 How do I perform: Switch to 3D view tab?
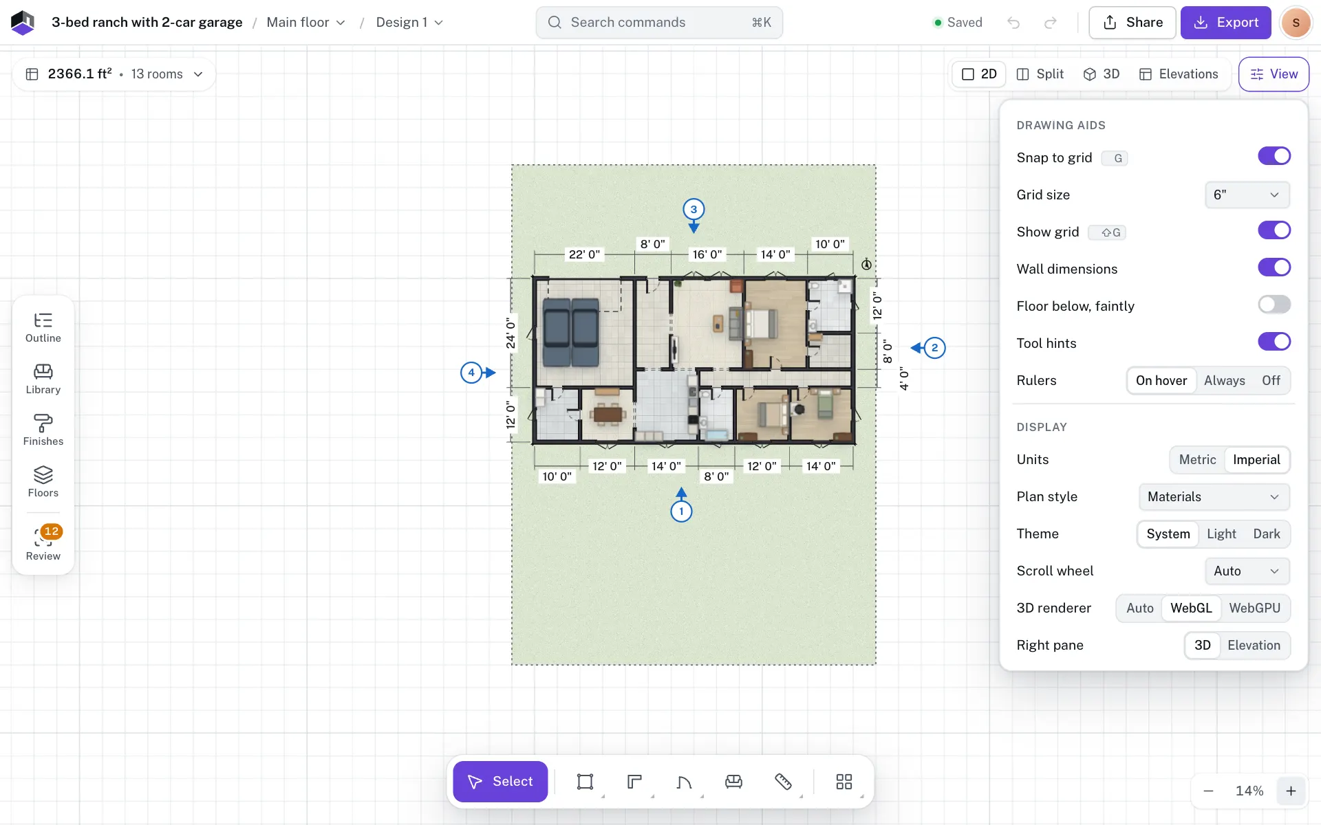(1102, 74)
